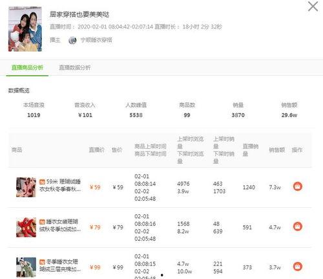Open the 59米 珊瑚绒睡衣 product title link
Screen dimensions: 323x279
60,185
